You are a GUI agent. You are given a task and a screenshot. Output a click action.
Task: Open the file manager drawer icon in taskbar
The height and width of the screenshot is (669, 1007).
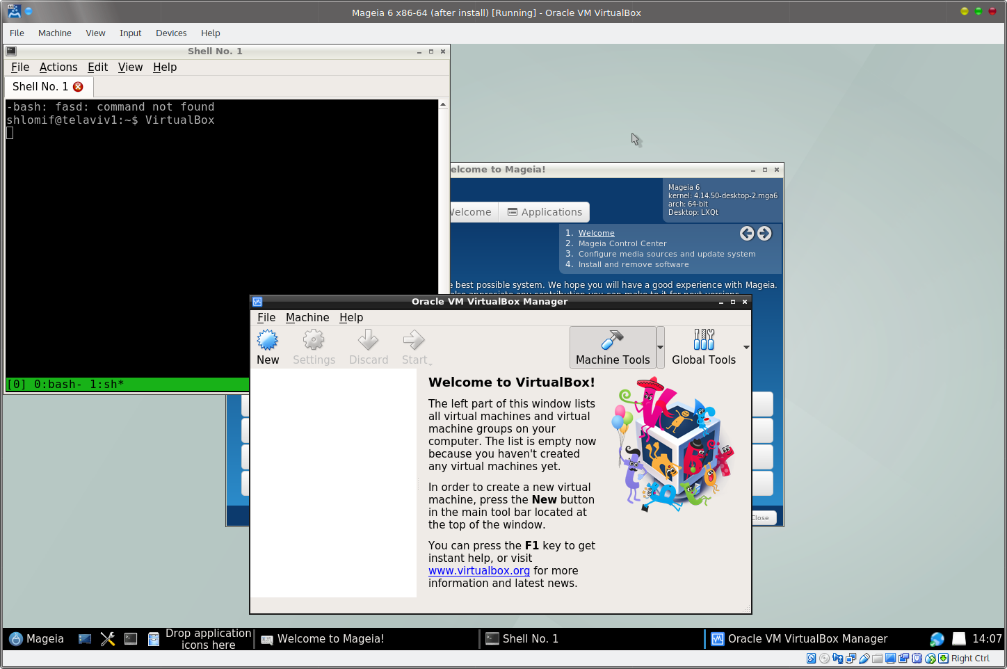click(x=154, y=638)
